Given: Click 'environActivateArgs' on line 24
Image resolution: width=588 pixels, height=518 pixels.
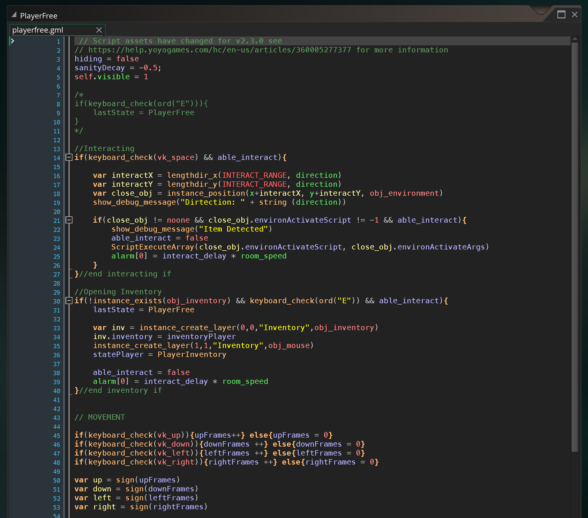Looking at the screenshot, I should [441, 247].
